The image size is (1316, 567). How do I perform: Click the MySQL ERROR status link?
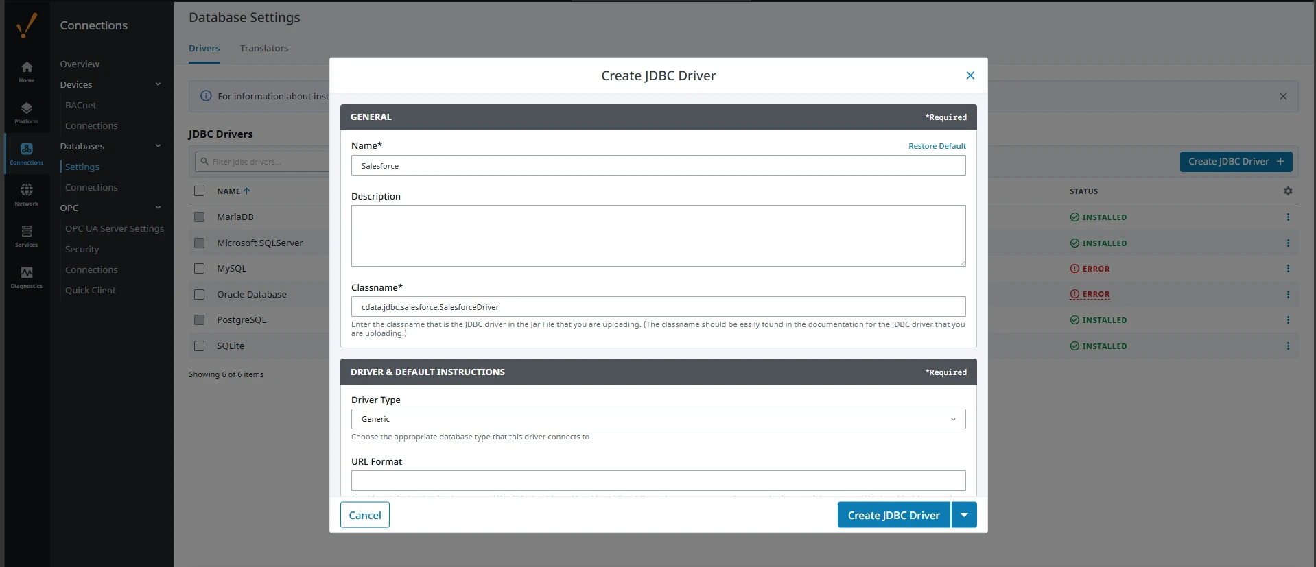[x=1090, y=269]
